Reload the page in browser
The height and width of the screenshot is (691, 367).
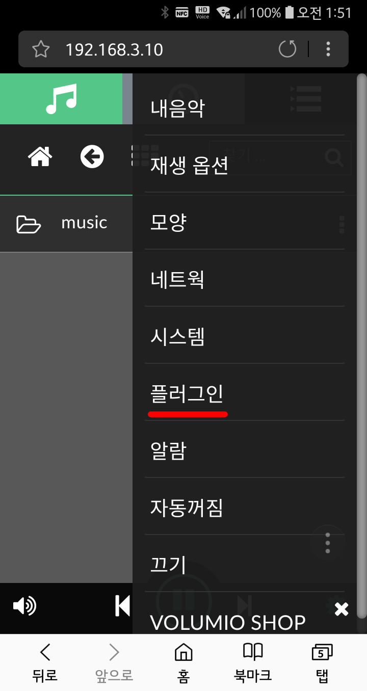(287, 49)
